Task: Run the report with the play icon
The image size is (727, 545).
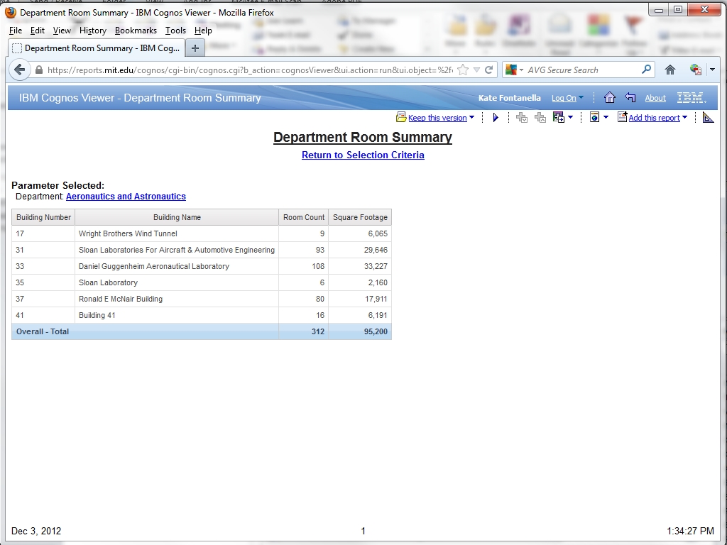Action: coord(496,118)
